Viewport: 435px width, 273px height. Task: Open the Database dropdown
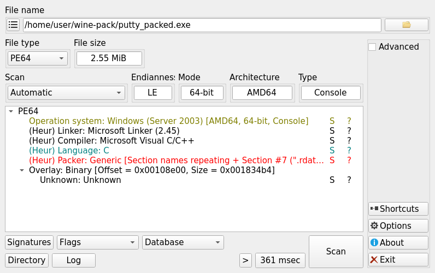tap(183, 242)
